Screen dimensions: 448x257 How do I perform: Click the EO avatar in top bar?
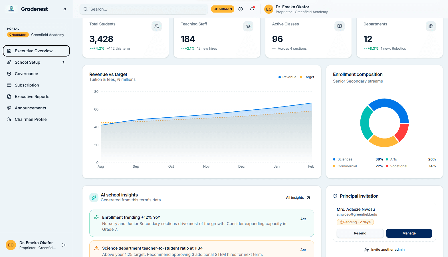click(269, 9)
